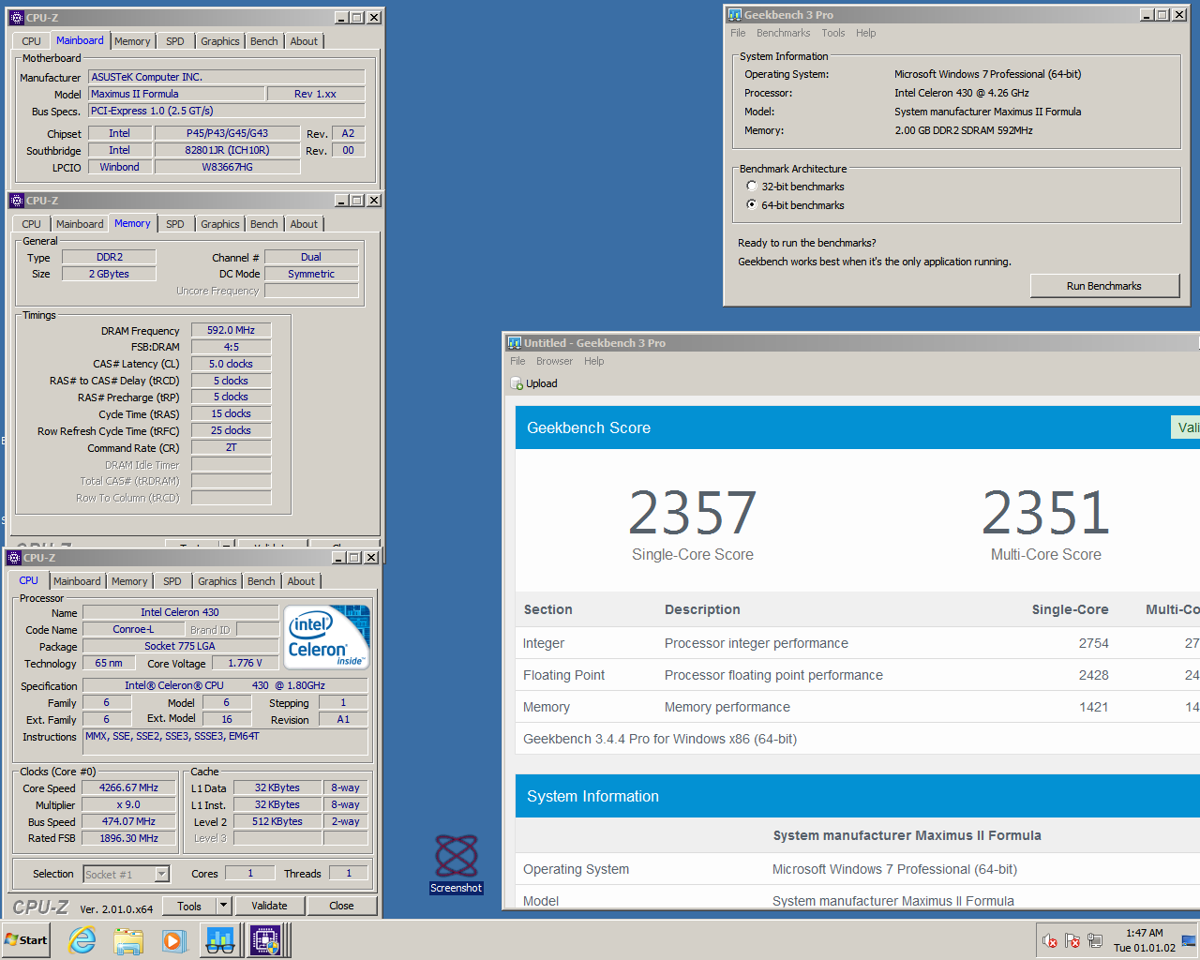This screenshot has width=1200, height=960.
Task: Click the Memory performance results row
Action: (857, 707)
